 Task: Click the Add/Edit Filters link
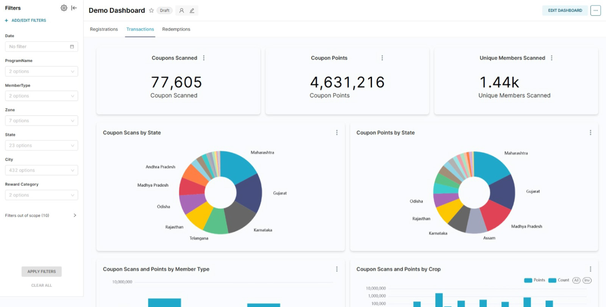(x=26, y=20)
